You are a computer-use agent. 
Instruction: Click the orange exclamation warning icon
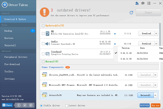click(x=45, y=12)
